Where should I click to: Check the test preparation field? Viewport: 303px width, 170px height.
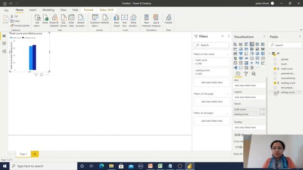(275, 88)
